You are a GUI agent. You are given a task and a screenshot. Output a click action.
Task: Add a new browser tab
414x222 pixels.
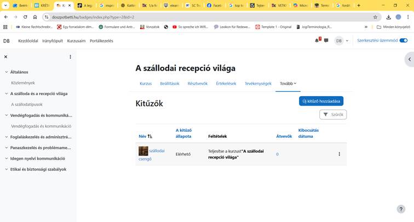pyautogui.click(x=359, y=5)
